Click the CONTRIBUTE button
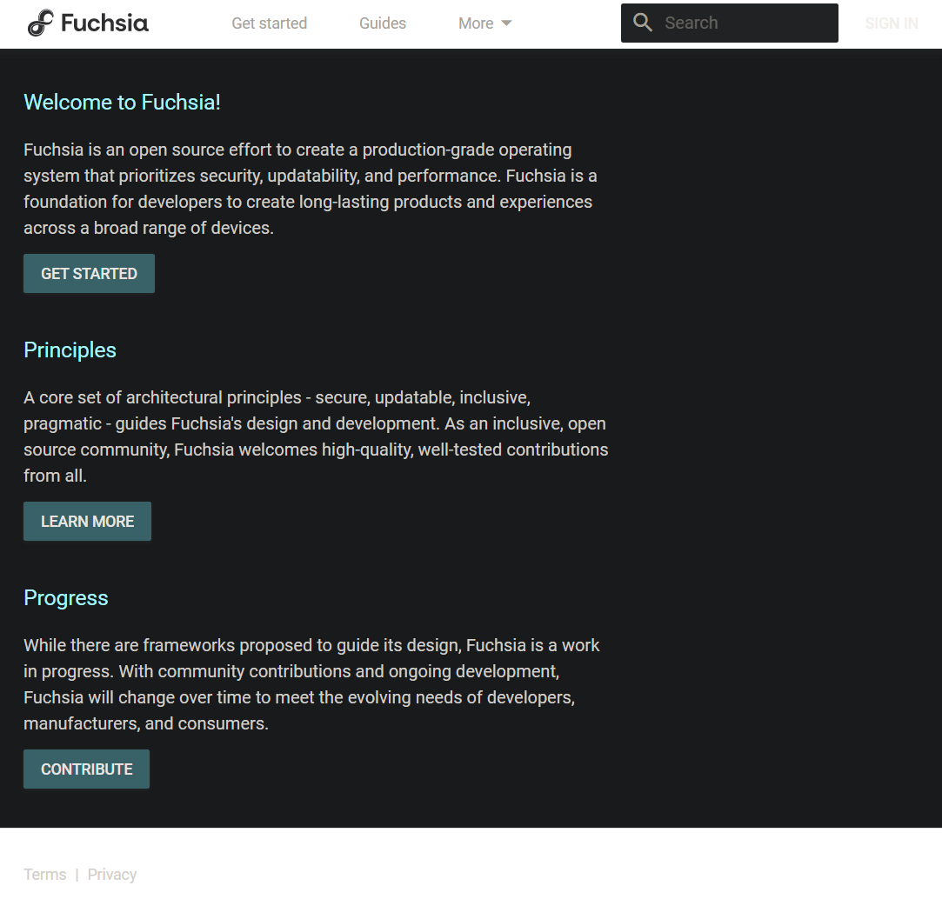Image resolution: width=942 pixels, height=919 pixels. (x=86, y=769)
